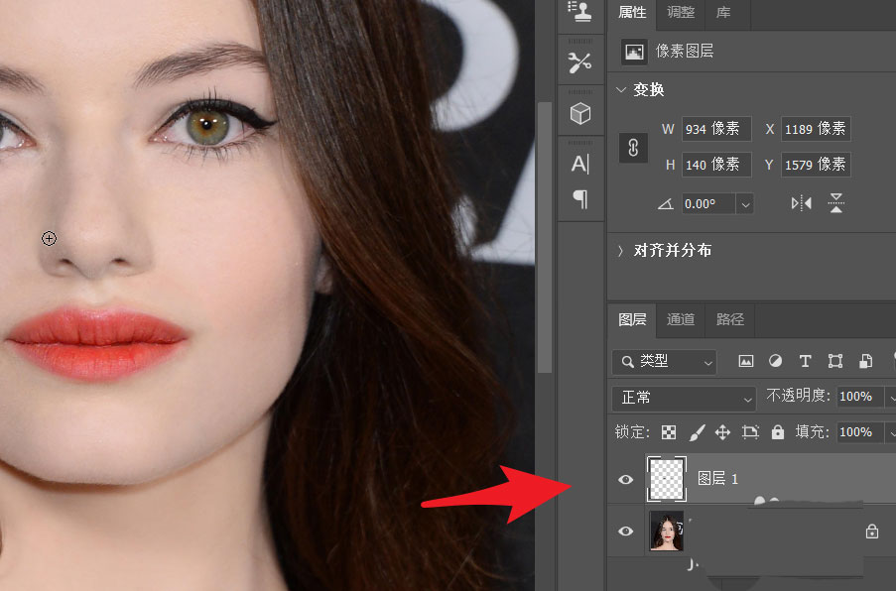The width and height of the screenshot is (896, 591).
Task: Open the tool presets panel icon
Action: pos(579,61)
